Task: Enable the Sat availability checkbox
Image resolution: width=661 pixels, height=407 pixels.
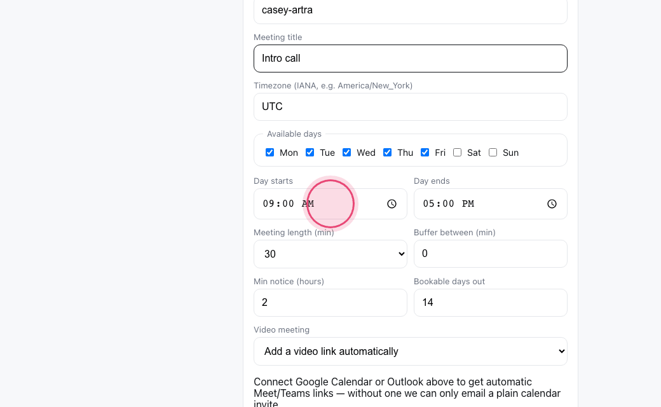Action: coord(458,152)
